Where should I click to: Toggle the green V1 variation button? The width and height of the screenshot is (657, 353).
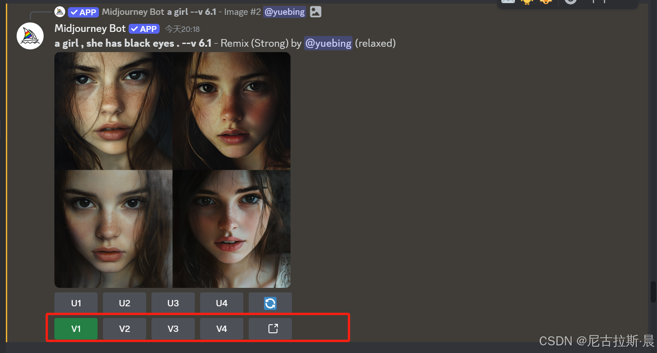click(x=76, y=329)
